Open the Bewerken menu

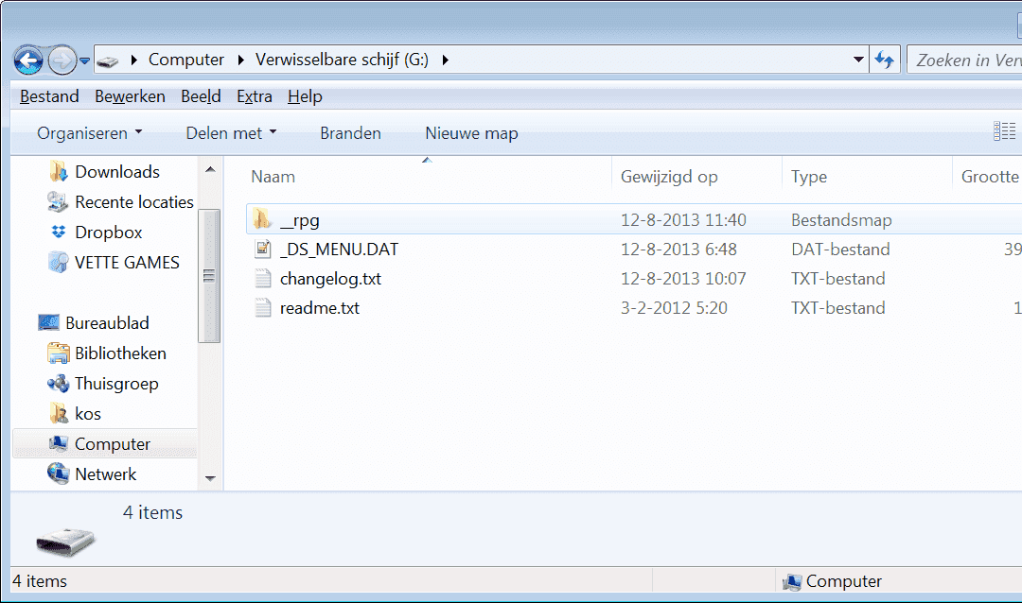(130, 96)
